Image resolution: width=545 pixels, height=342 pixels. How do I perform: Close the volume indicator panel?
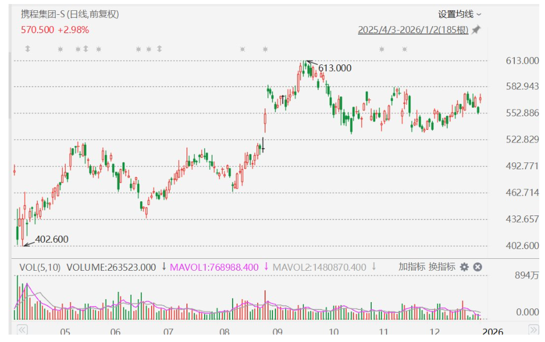(x=478, y=267)
